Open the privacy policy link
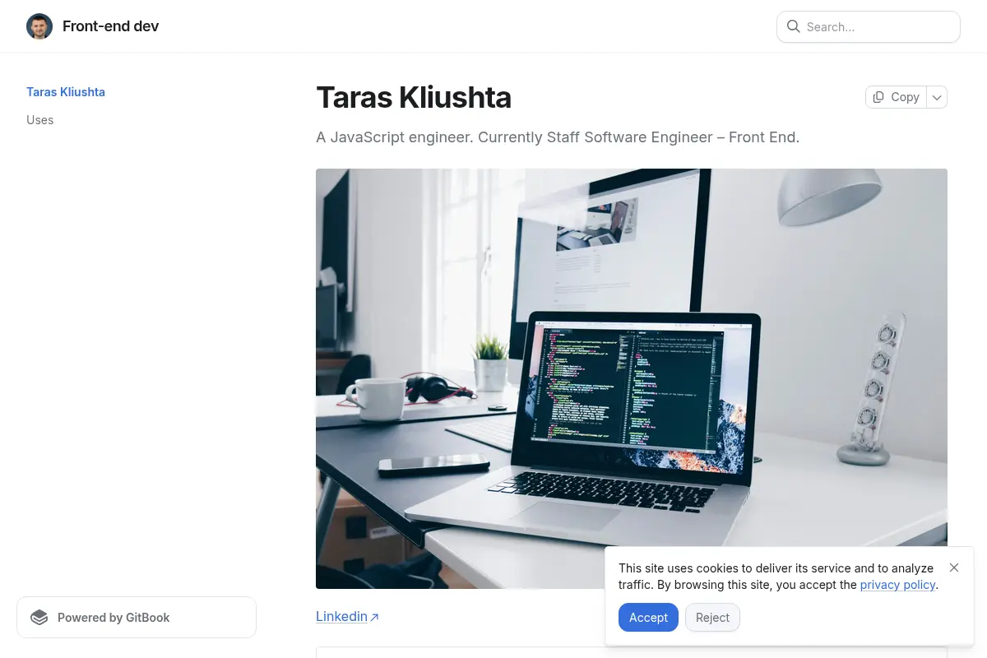 coord(897,585)
